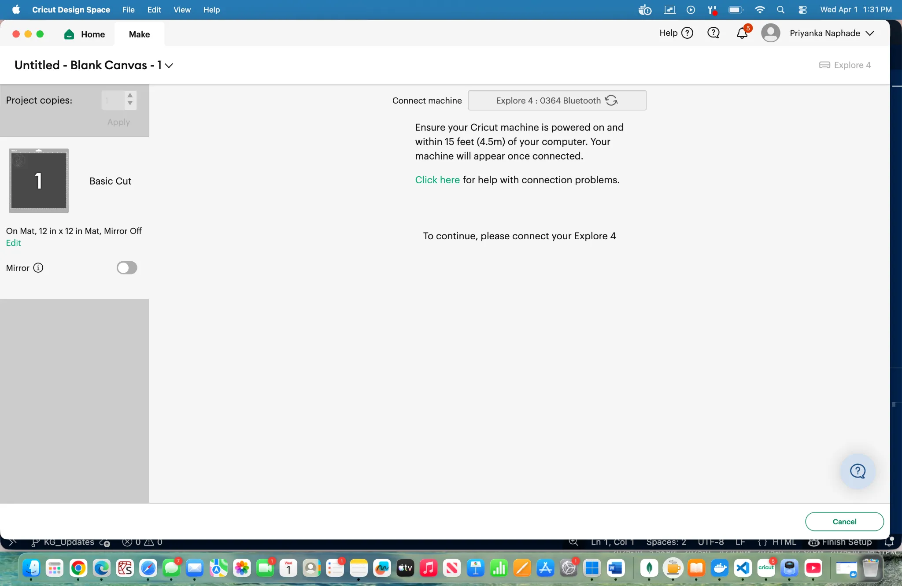The height and width of the screenshot is (586, 902).
Task: Open Microsoft Edge from the dock
Action: coord(102,568)
